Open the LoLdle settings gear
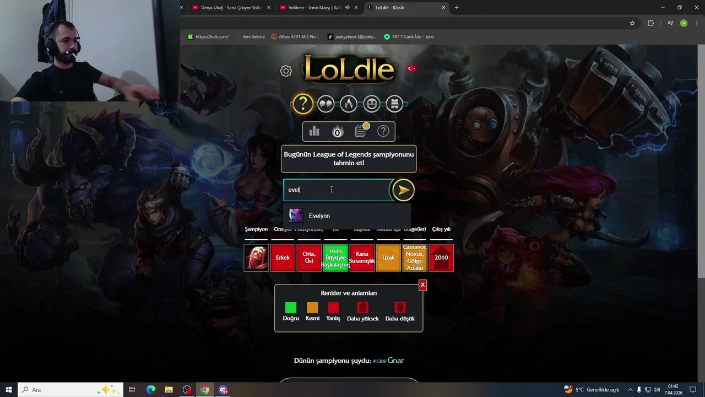This screenshot has height=397, width=705. [x=286, y=71]
